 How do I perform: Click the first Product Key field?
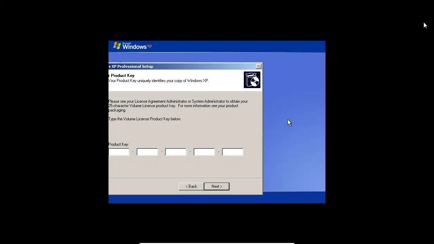coord(119,152)
